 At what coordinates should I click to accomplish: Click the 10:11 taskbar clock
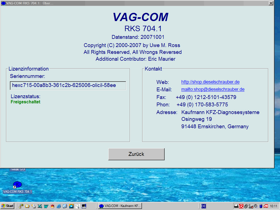click(x=273, y=206)
